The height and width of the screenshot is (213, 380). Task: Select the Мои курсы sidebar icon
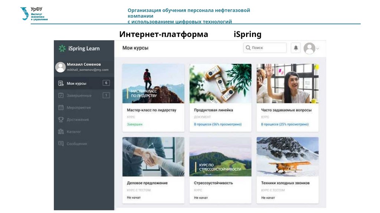point(60,83)
